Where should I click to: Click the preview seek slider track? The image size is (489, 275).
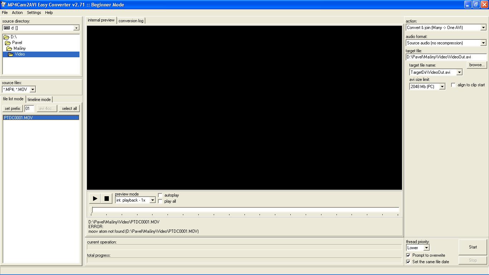point(245,210)
